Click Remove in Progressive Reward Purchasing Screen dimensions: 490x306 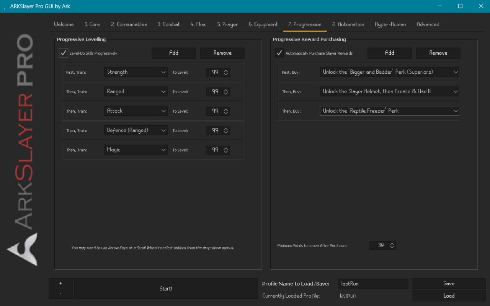point(438,53)
